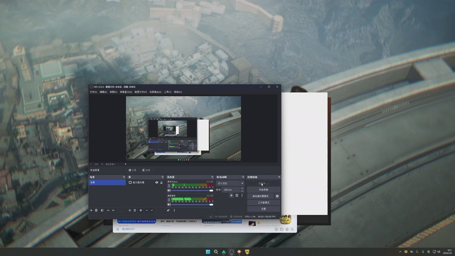Add a new source with plus icon

pyautogui.click(x=130, y=210)
